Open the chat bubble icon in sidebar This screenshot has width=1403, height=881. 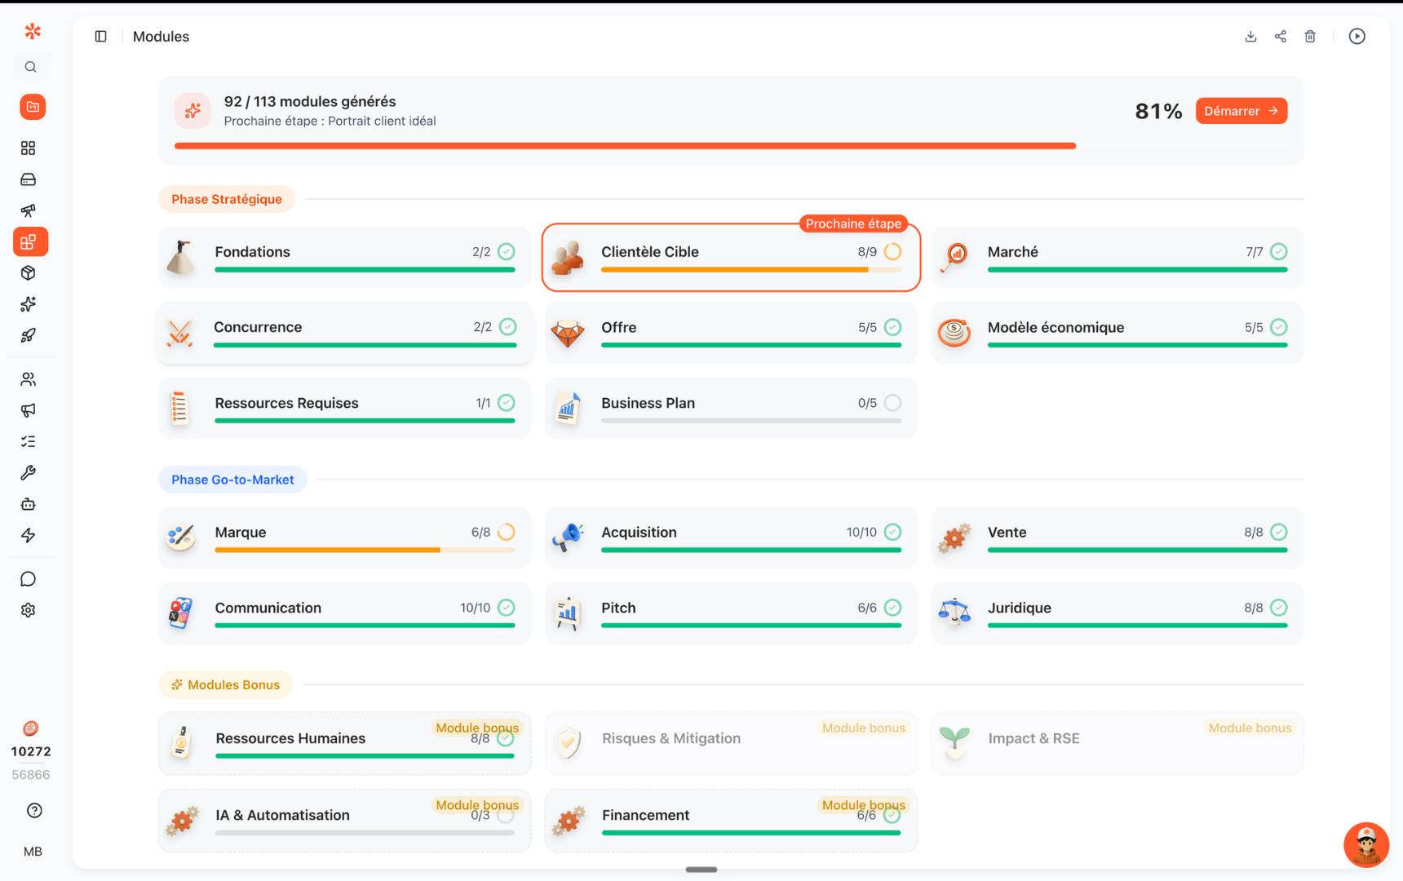[29, 579]
